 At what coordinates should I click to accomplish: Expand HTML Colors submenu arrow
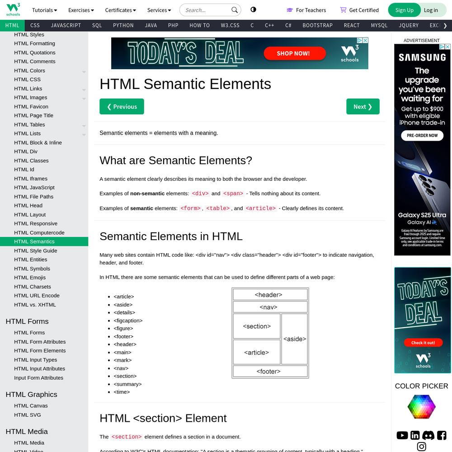click(84, 71)
